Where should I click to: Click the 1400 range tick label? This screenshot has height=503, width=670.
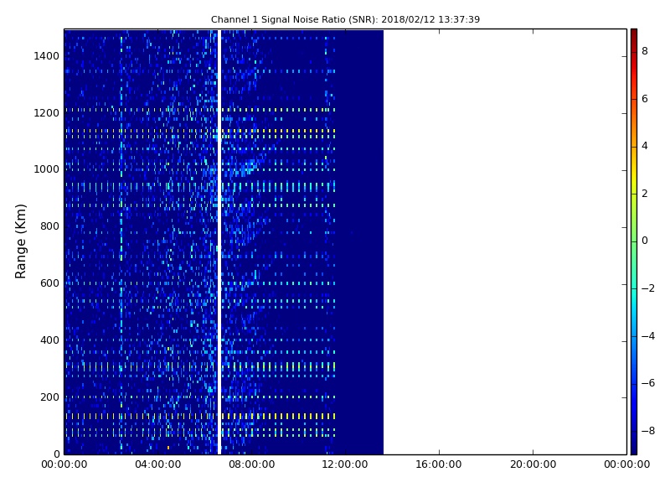(47, 56)
